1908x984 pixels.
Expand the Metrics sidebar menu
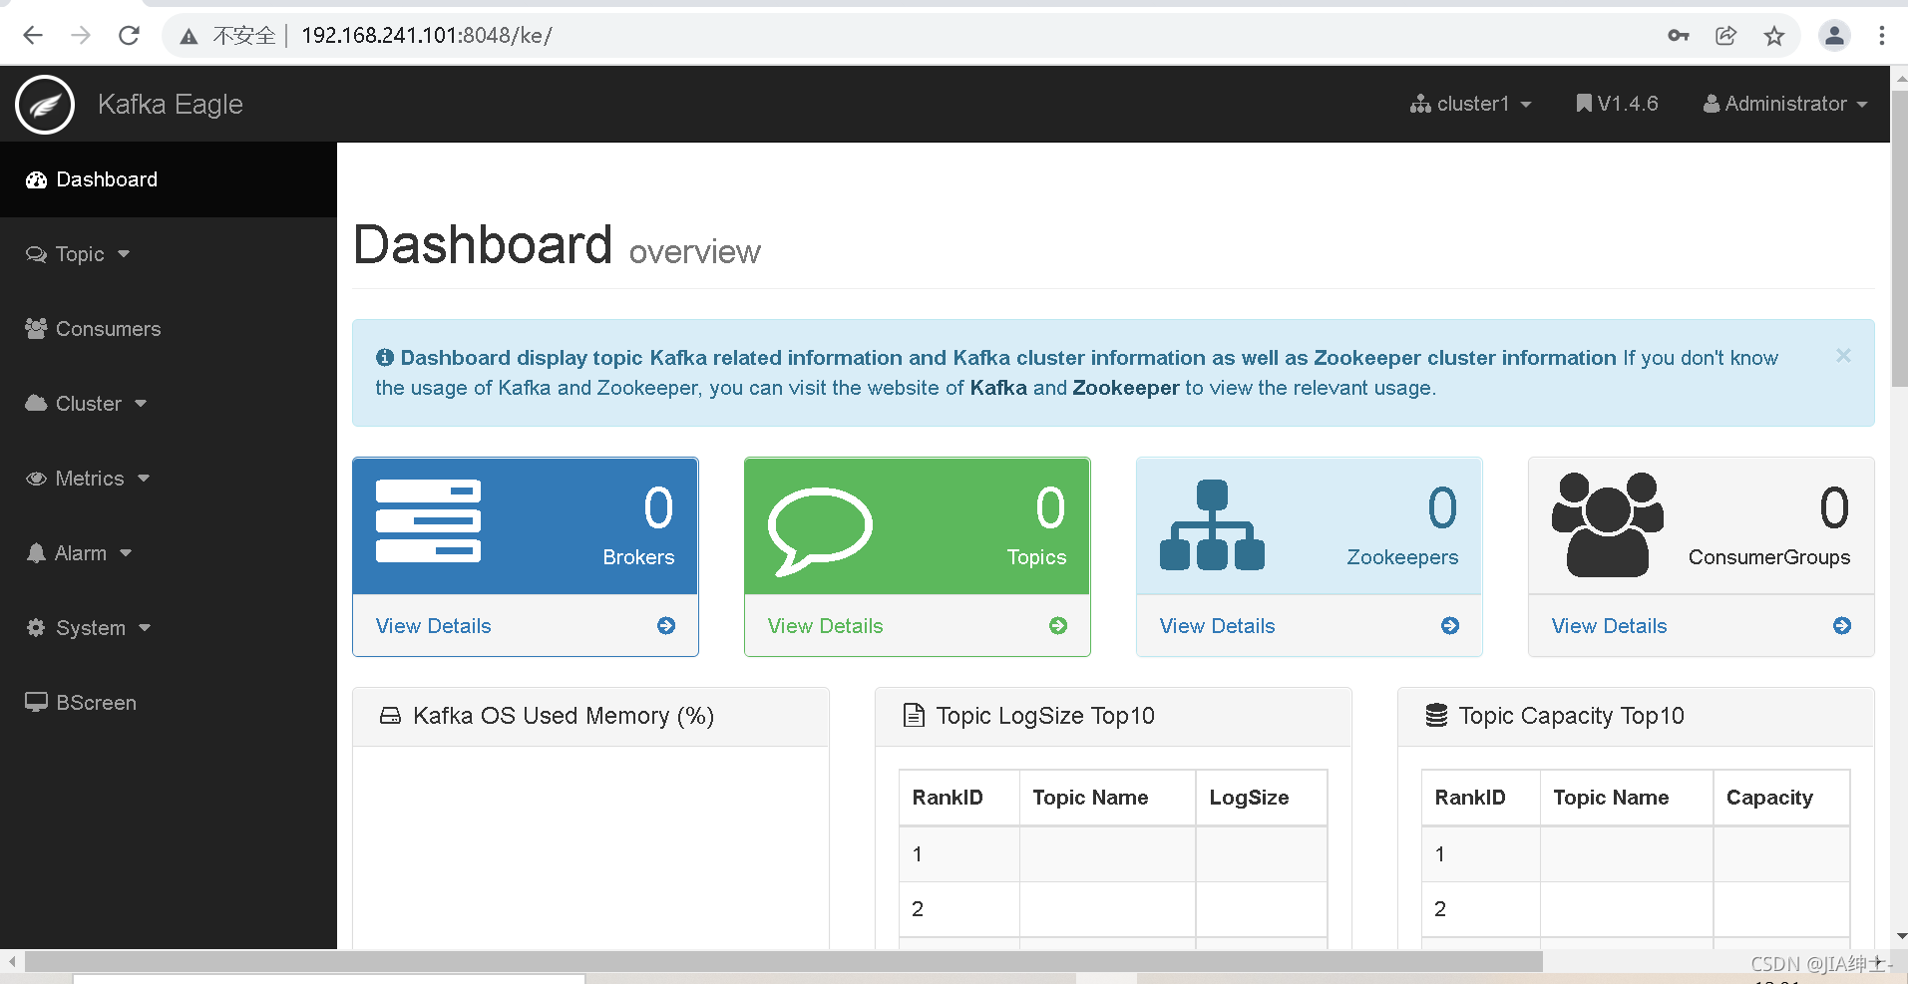tap(169, 479)
